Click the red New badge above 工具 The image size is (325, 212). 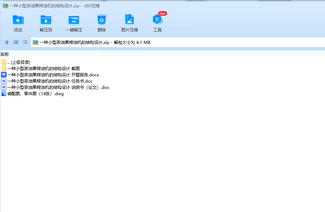coord(162,14)
